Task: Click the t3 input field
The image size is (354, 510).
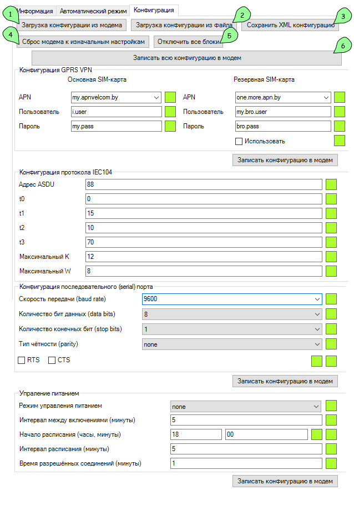Action: tap(204, 242)
